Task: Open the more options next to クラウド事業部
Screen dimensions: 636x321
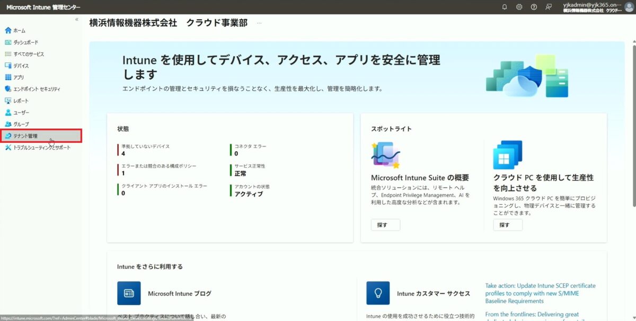Action: click(259, 23)
